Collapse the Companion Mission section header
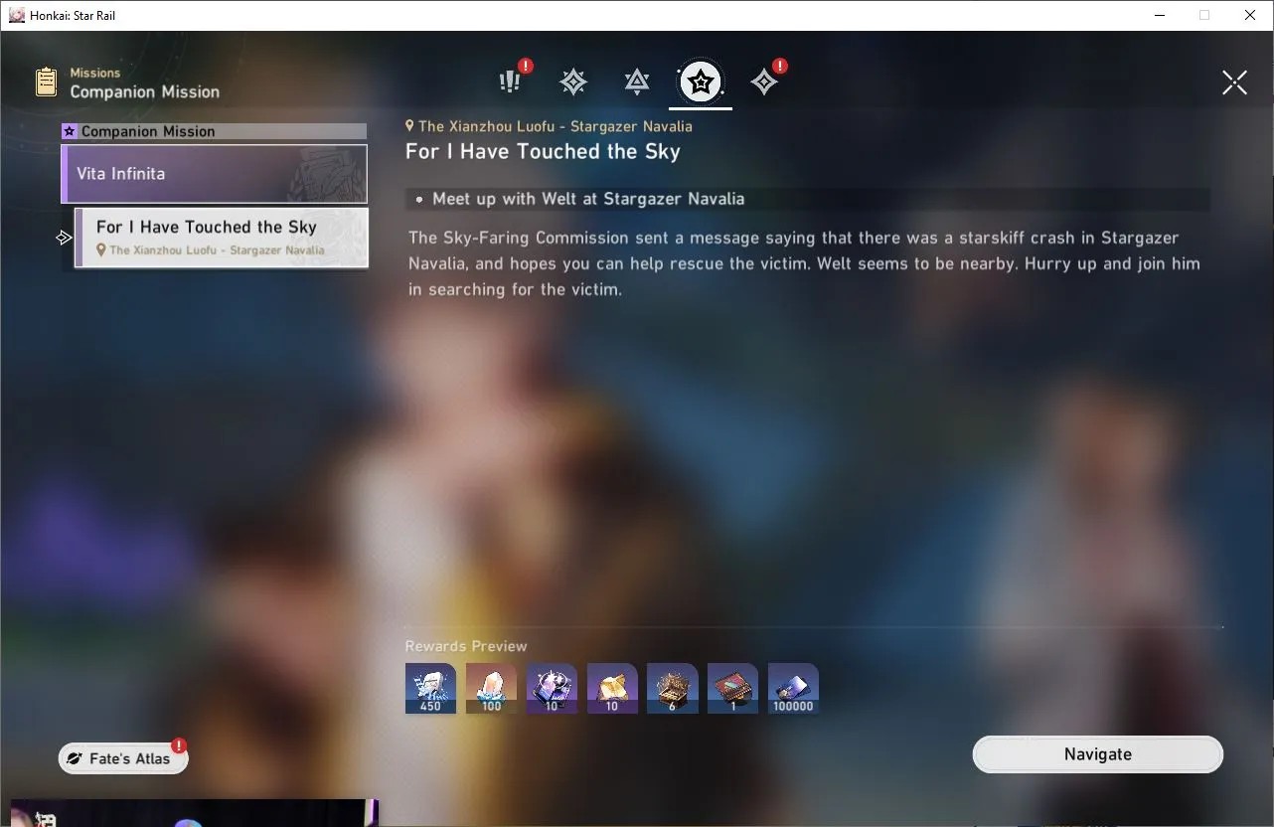Screen dimensions: 1274x827 [214, 131]
